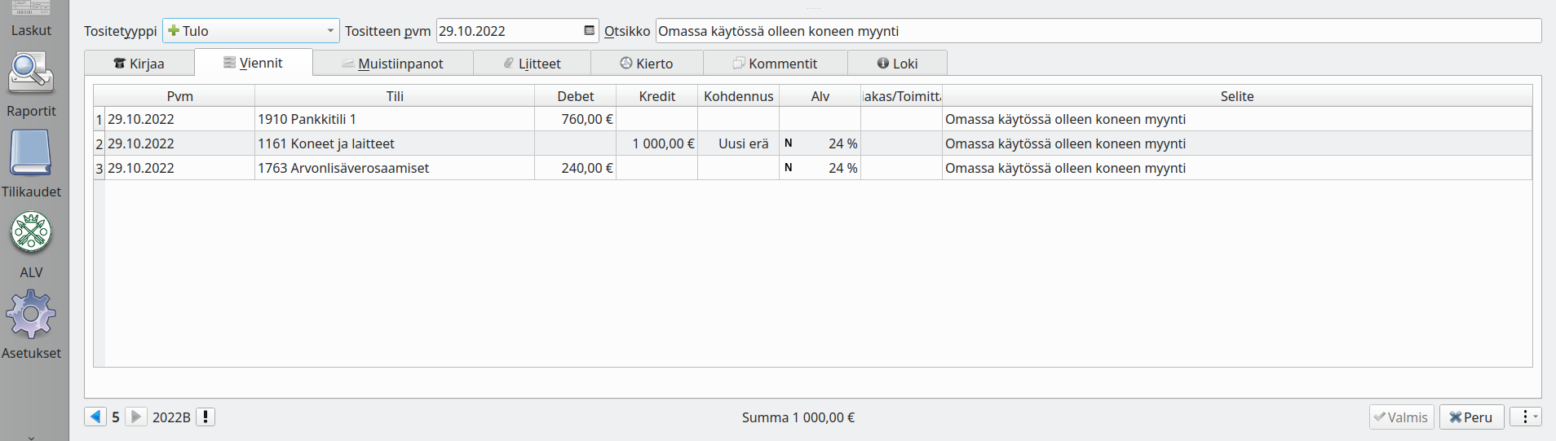Switch to the Kirjaa tab
This screenshot has height=441, width=1556.
139,64
